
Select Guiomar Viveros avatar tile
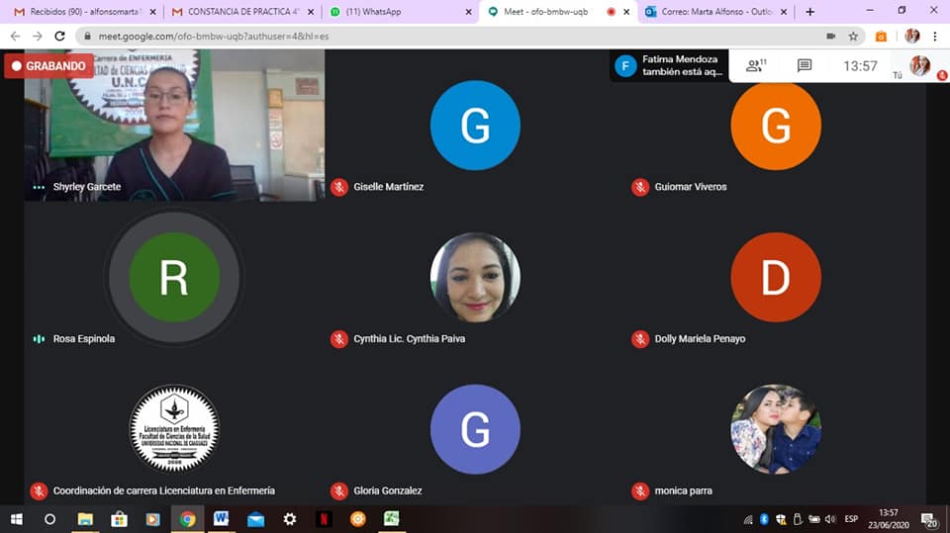tap(776, 126)
